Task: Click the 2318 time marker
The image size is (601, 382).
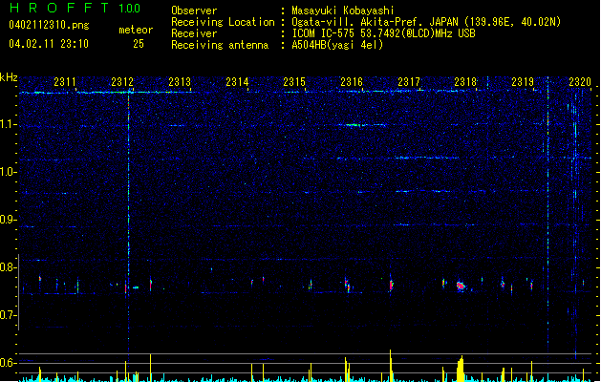Action: click(x=465, y=82)
